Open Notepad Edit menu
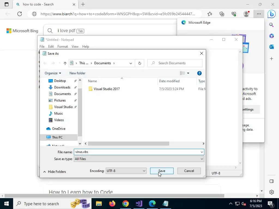This screenshot has height=209, width=279. click(51, 47)
